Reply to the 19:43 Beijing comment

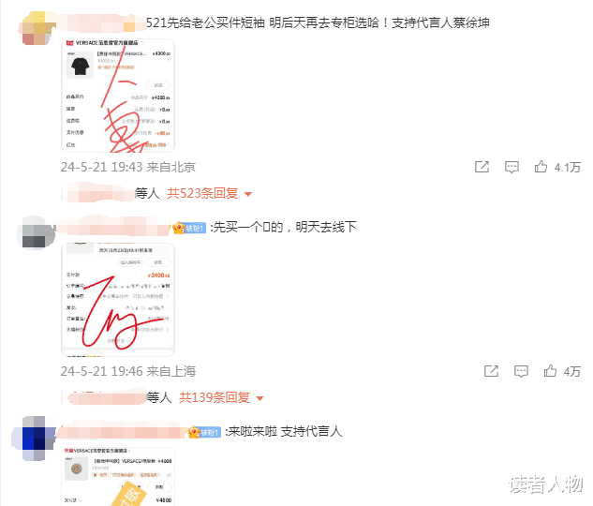(x=511, y=167)
